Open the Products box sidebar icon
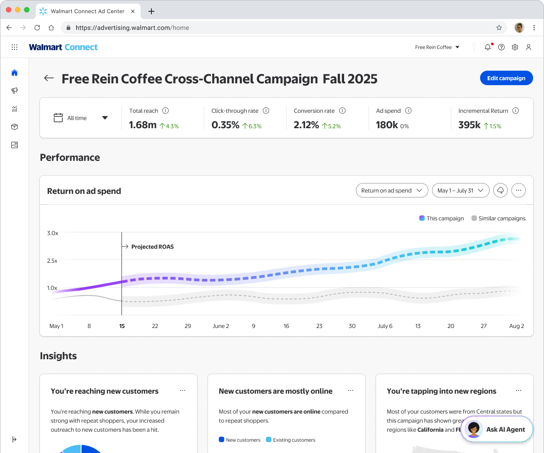Image resolution: width=544 pixels, height=453 pixels. pyautogui.click(x=15, y=127)
